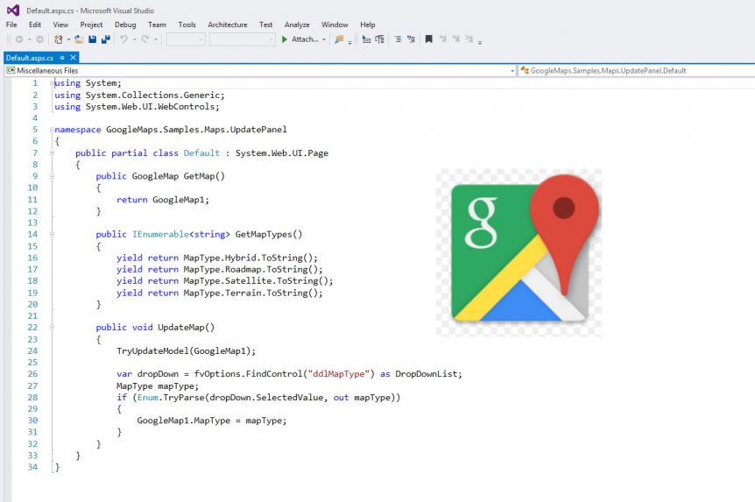Open the Architecture menu

(227, 25)
